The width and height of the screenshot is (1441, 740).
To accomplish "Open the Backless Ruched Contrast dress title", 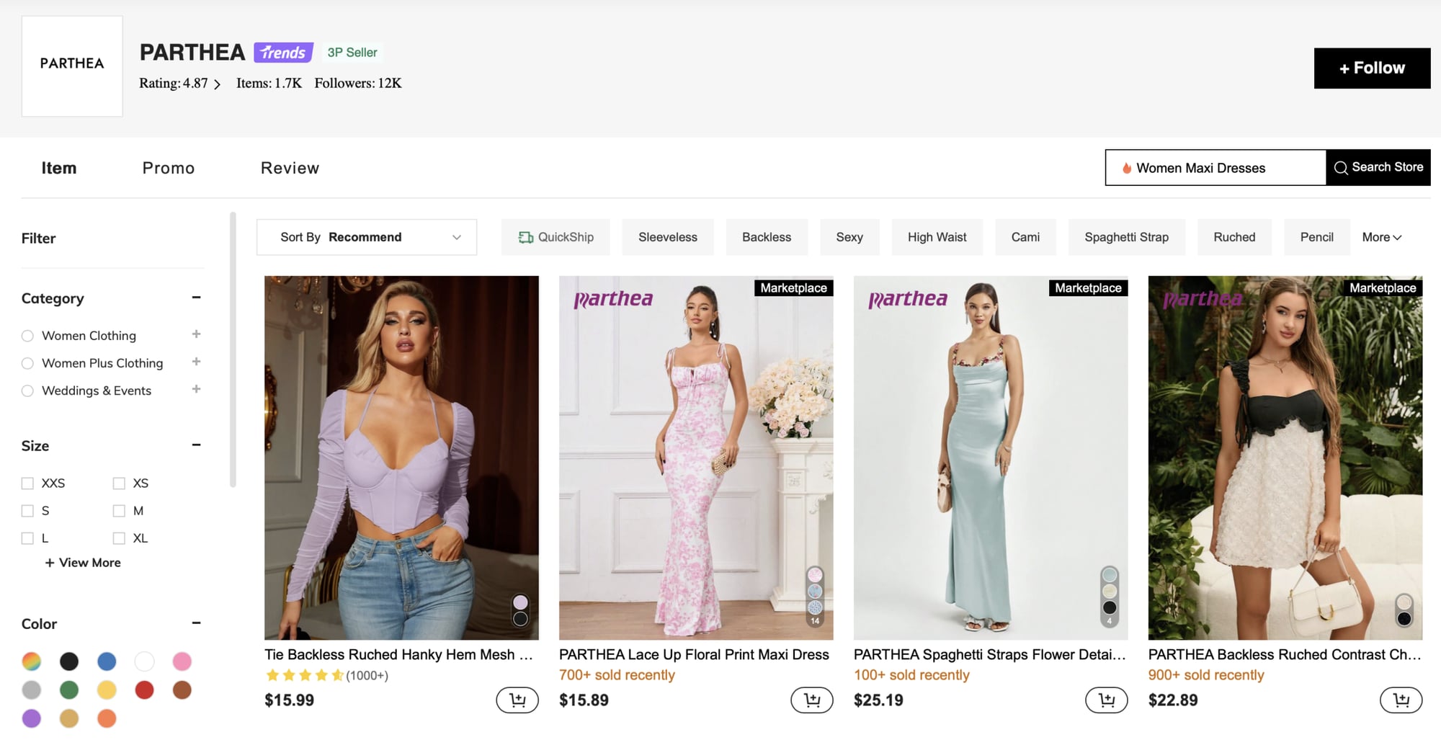I will tap(1285, 654).
